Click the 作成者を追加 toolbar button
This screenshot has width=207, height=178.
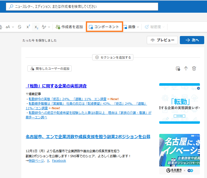pos(69,27)
